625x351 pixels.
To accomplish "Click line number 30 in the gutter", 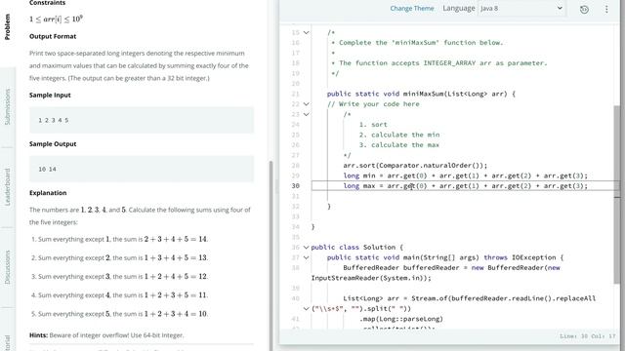I will 295,186.
